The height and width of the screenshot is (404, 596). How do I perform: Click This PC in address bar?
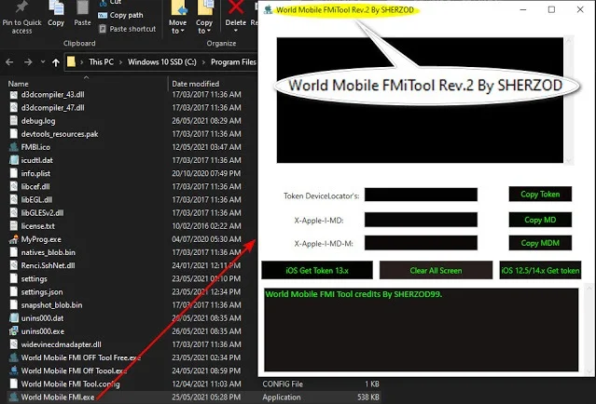101,61
